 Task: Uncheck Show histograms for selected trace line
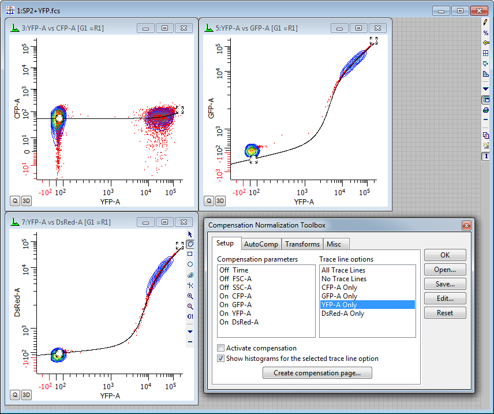click(x=221, y=359)
